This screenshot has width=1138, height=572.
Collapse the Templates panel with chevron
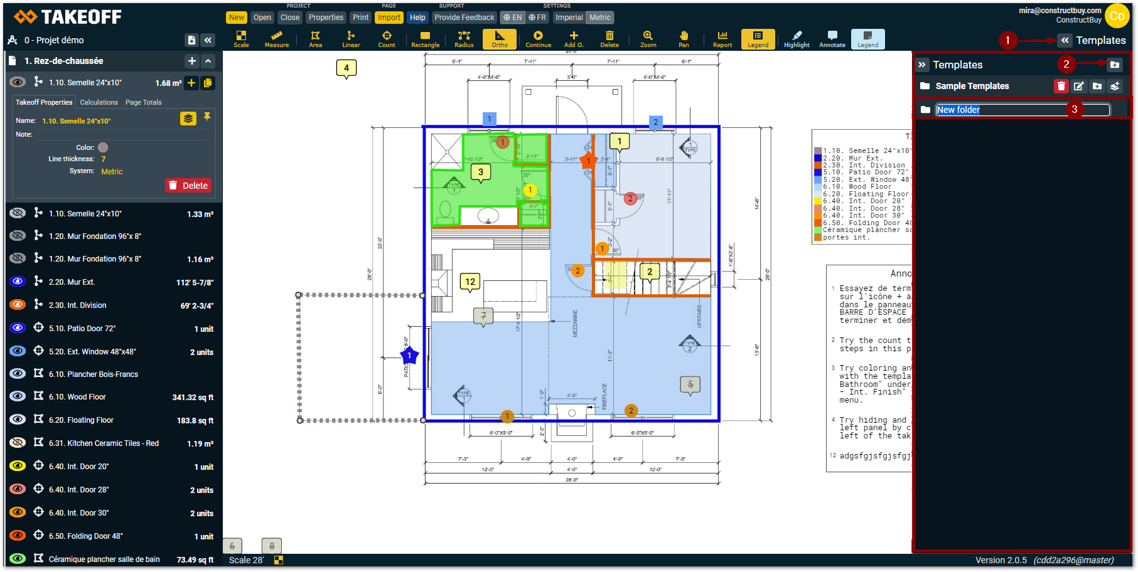click(x=921, y=65)
